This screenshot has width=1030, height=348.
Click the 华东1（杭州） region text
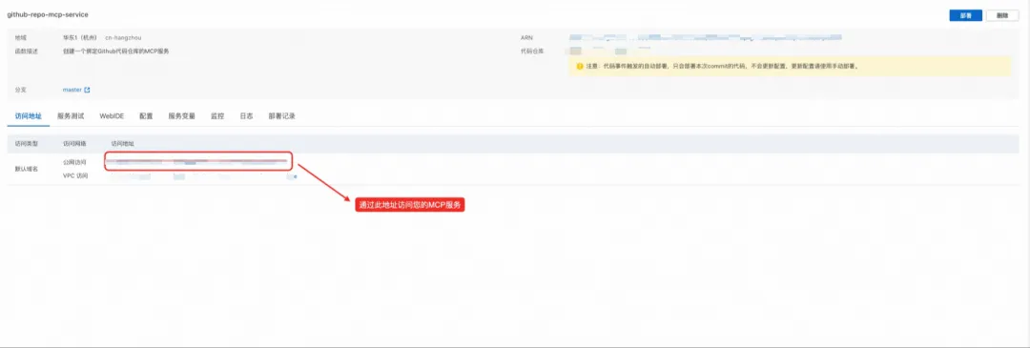[81, 38]
